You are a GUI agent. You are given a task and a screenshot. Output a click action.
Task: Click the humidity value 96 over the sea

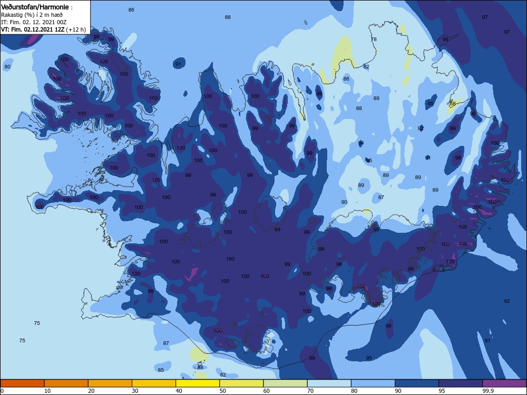(x=388, y=326)
